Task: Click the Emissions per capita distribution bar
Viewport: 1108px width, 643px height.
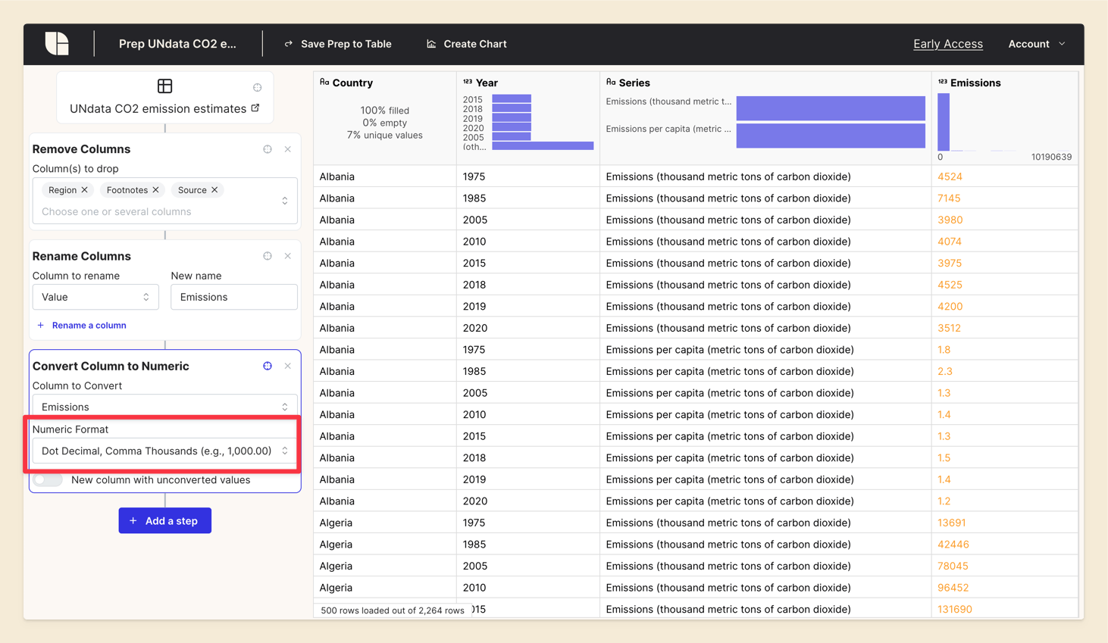Action: [831, 136]
